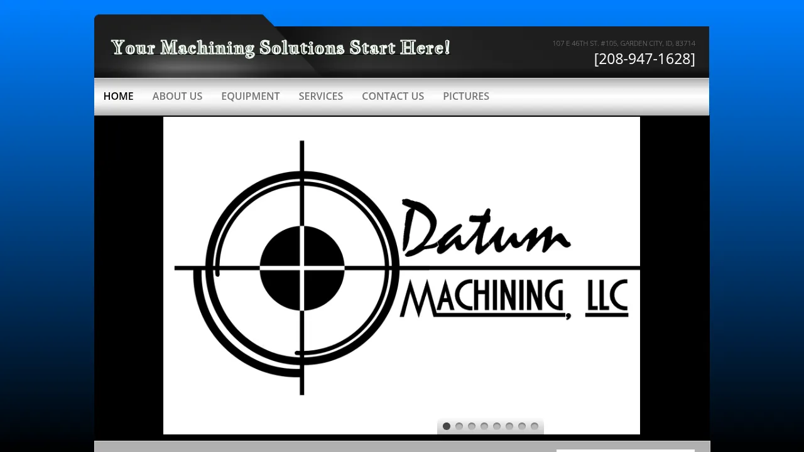
Task: View the PICTURES page
Action: (x=465, y=96)
